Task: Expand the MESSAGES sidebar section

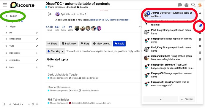Action: 7,53
